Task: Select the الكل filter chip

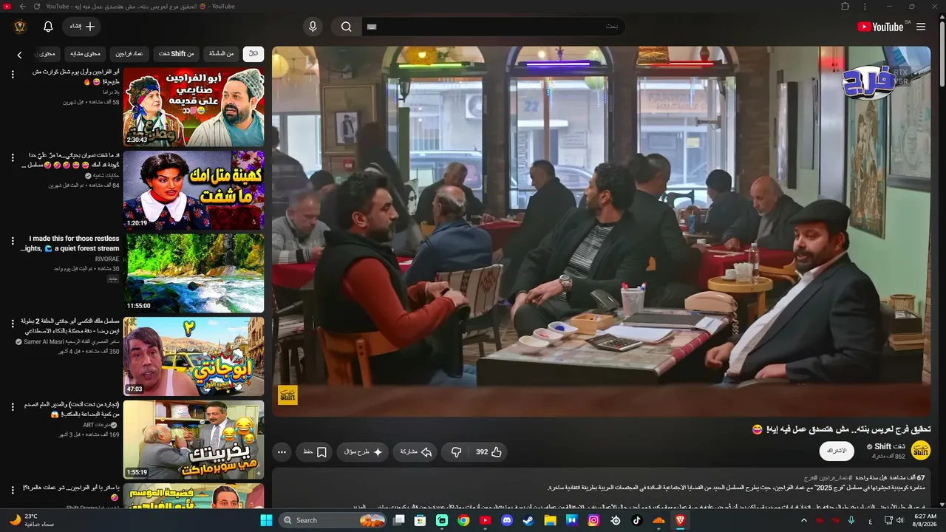Action: pos(253,54)
